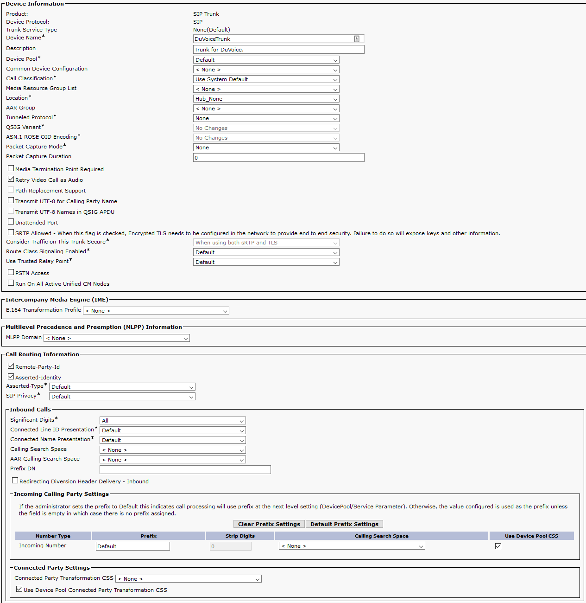Click Clear Prefix Settings button
This screenshot has width=586, height=603.
[269, 524]
